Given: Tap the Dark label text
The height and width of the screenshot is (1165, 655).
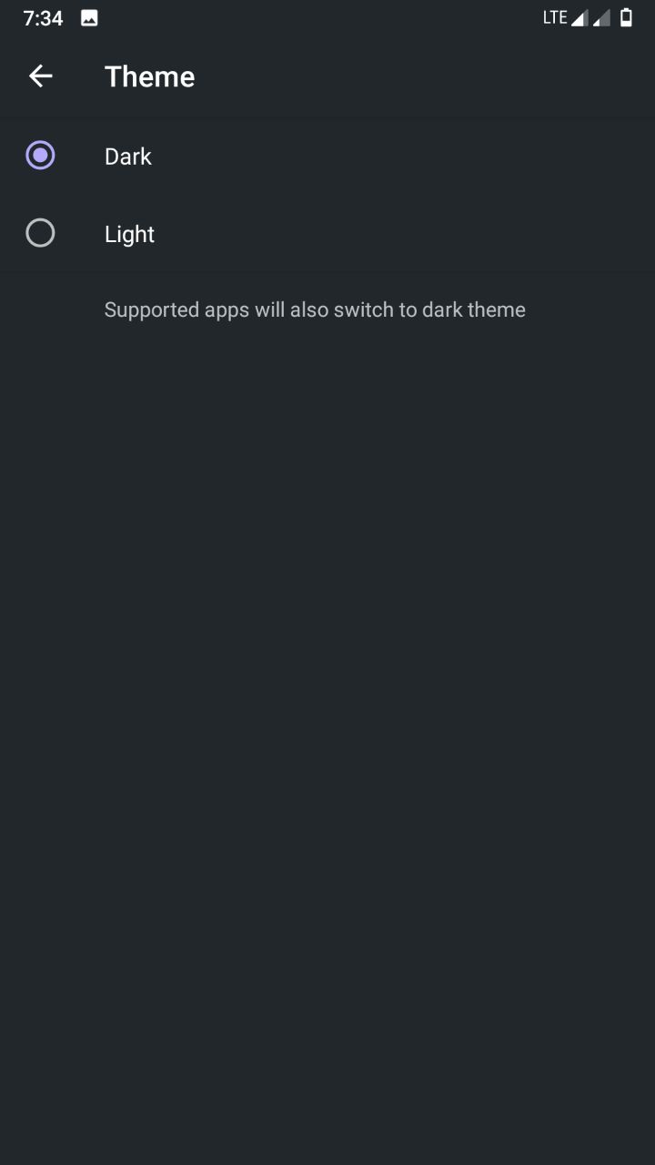Looking at the screenshot, I should [x=128, y=157].
